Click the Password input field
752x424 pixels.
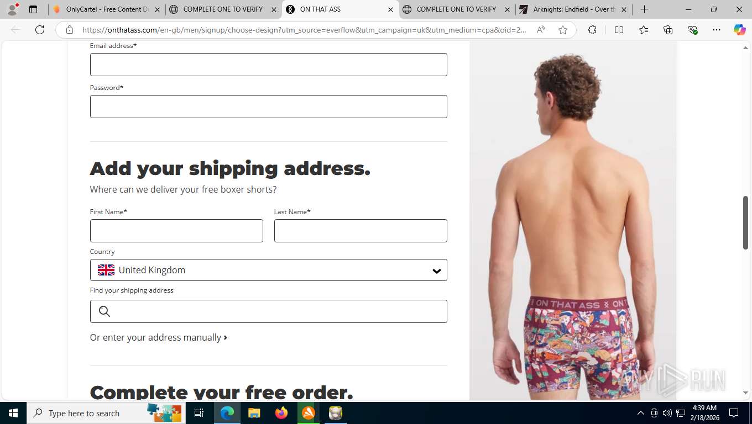click(x=268, y=107)
